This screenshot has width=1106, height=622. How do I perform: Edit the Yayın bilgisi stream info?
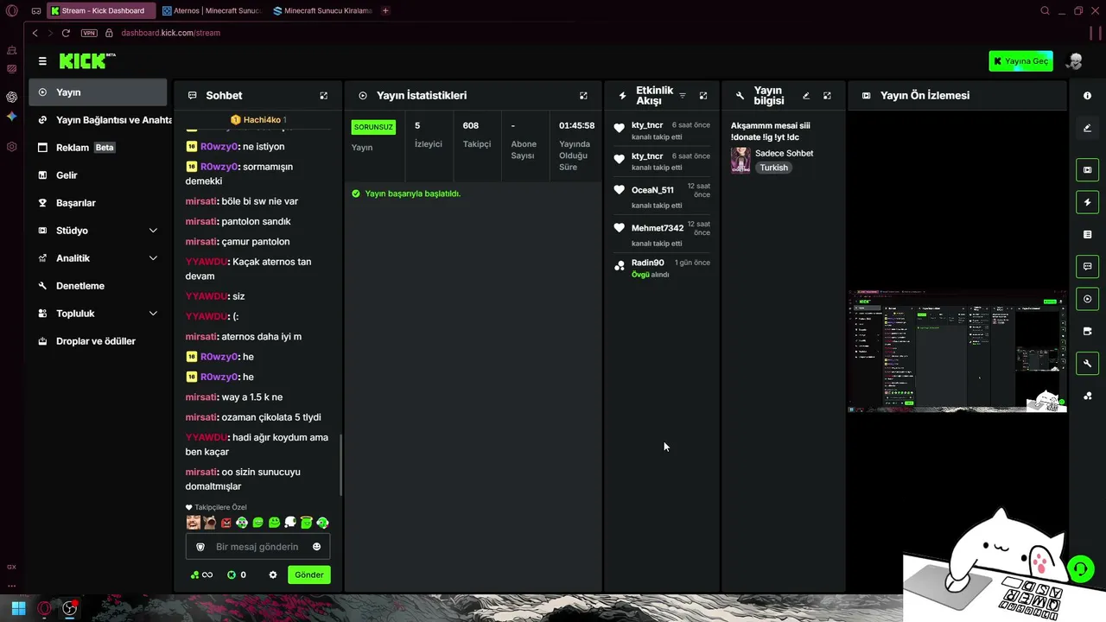[x=806, y=96]
